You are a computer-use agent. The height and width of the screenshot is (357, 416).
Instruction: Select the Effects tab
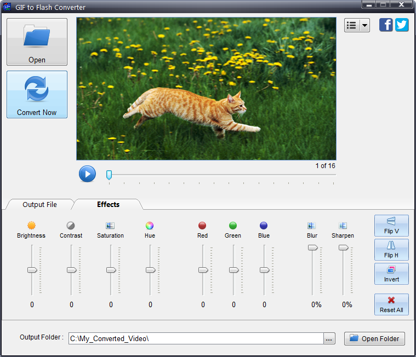coord(108,205)
